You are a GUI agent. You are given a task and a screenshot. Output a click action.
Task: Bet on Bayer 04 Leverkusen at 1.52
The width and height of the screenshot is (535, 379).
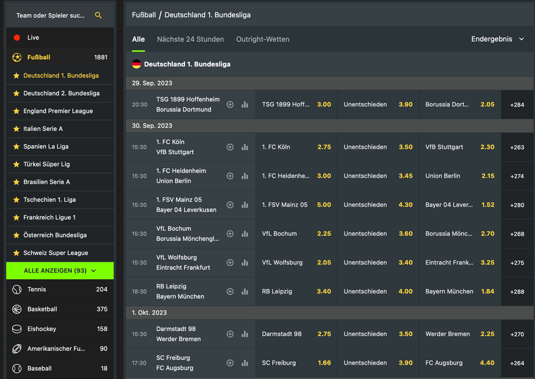pos(460,205)
